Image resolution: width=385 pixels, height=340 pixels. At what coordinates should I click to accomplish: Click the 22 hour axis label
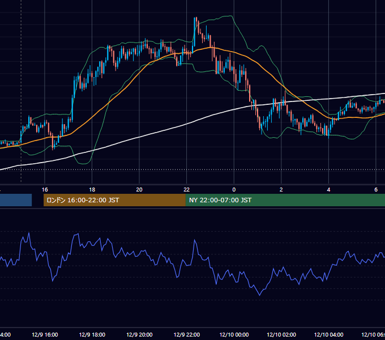[187, 190]
